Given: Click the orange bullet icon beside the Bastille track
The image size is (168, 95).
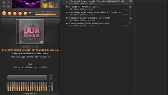Looking at the screenshot, I should 67,23.
